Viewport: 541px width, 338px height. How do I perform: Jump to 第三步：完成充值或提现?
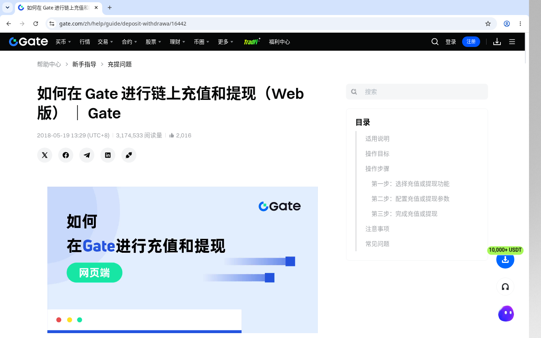[x=404, y=214]
